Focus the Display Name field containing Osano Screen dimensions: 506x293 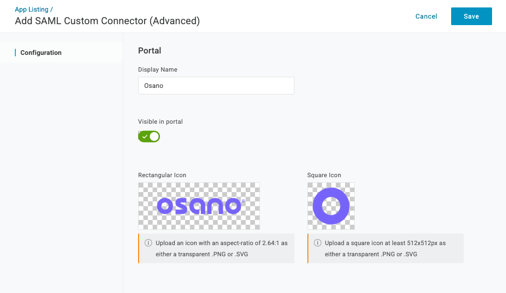point(216,86)
